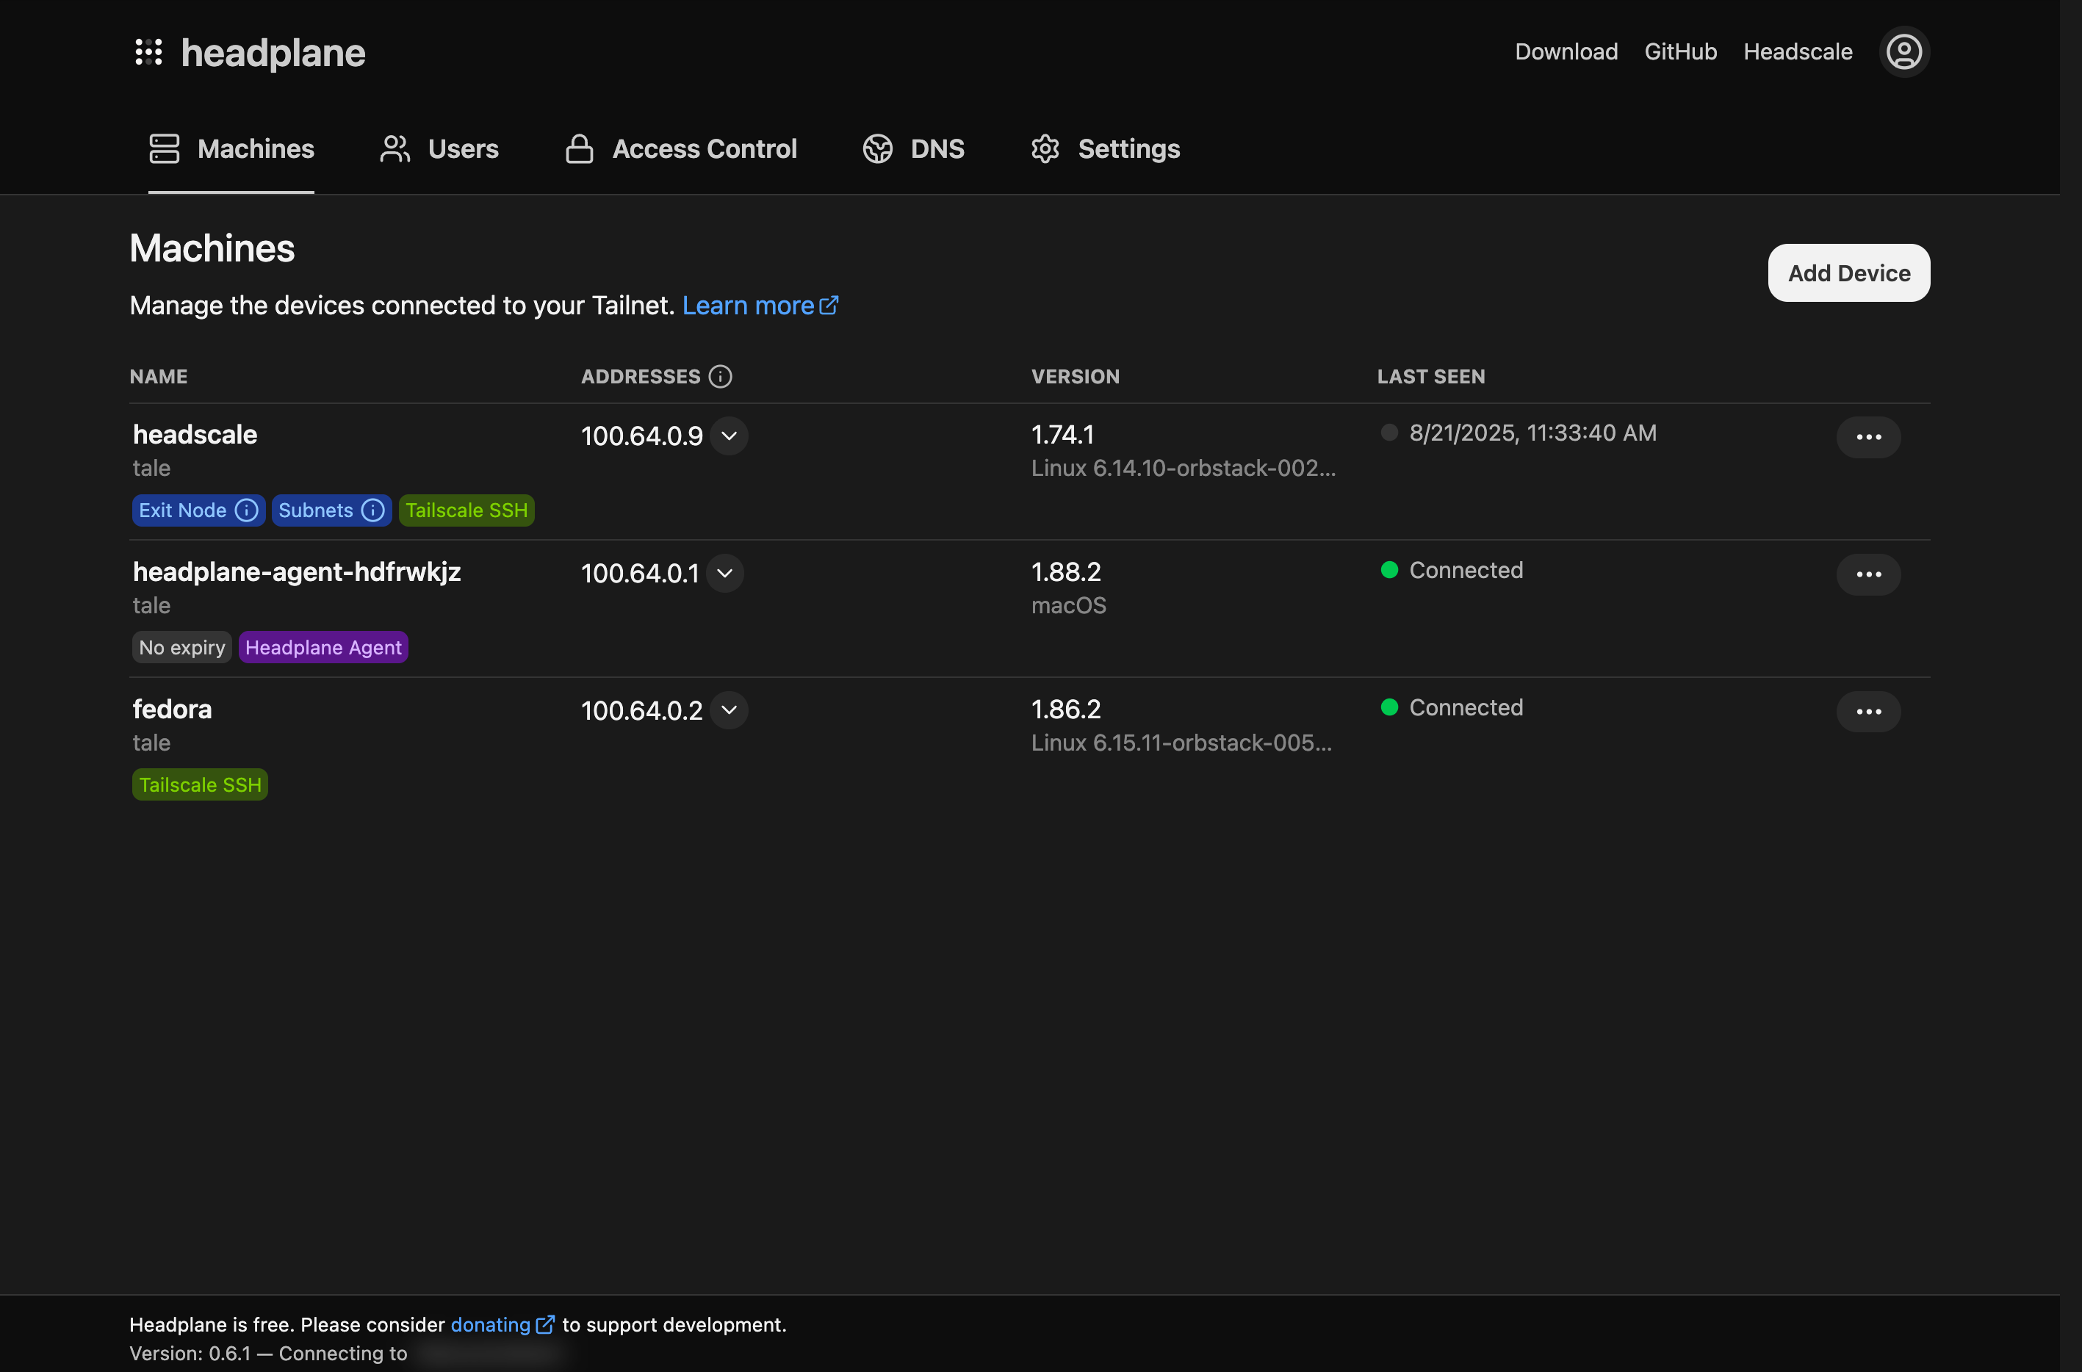Viewport: 2082px width, 1372px height.
Task: Click the headplane grid logo icon
Action: [149, 52]
